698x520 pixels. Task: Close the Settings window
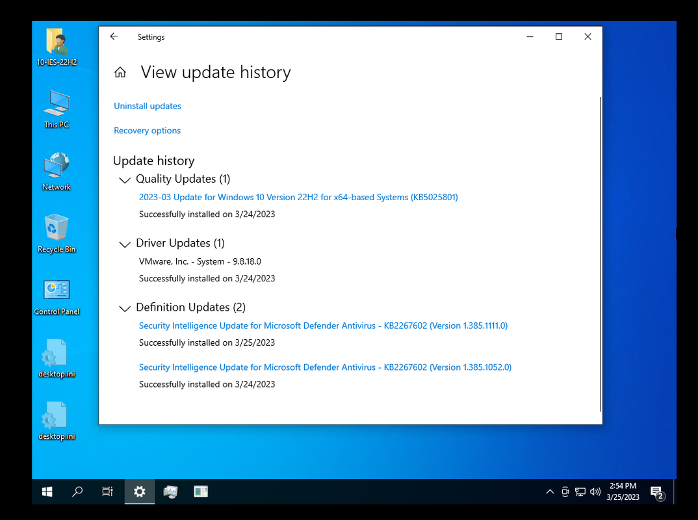588,36
